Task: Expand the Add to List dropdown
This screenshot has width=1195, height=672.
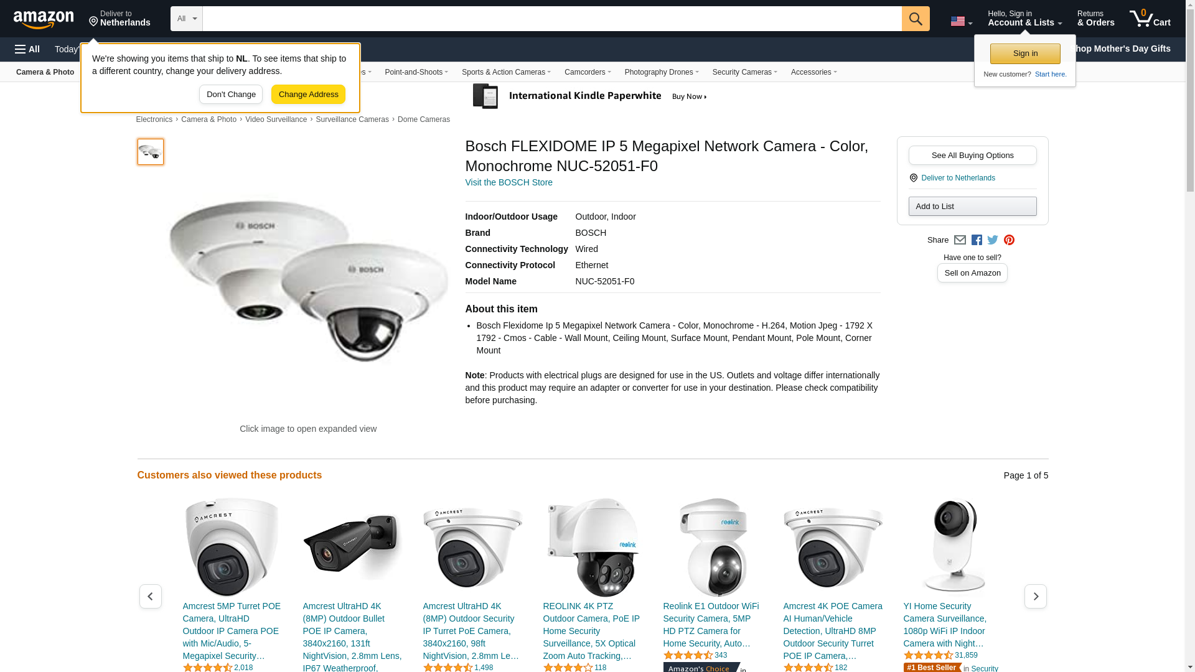Action: pos(972,206)
